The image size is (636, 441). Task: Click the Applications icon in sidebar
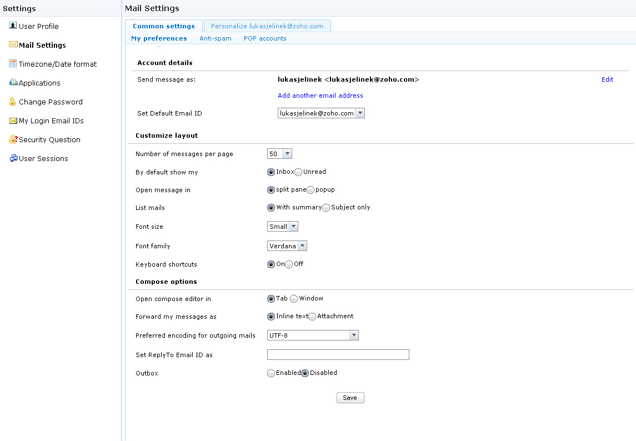click(x=13, y=82)
